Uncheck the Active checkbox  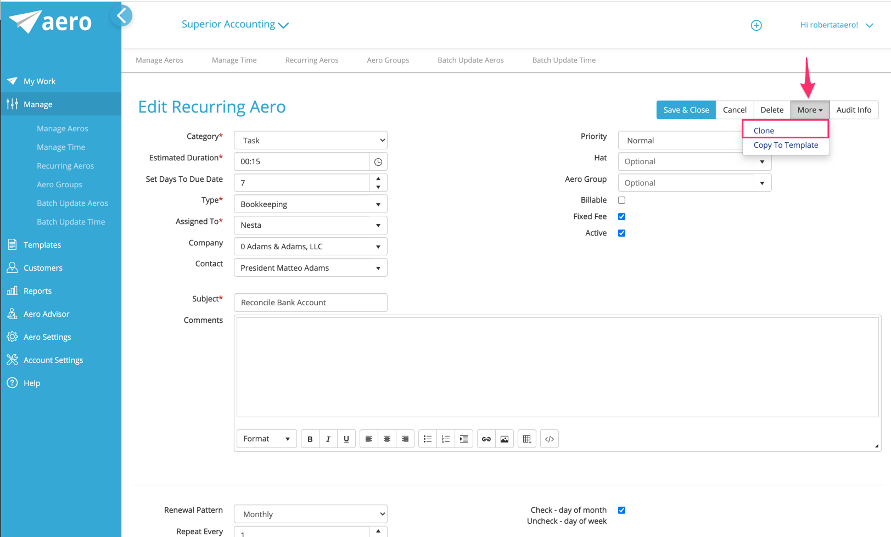[621, 233]
